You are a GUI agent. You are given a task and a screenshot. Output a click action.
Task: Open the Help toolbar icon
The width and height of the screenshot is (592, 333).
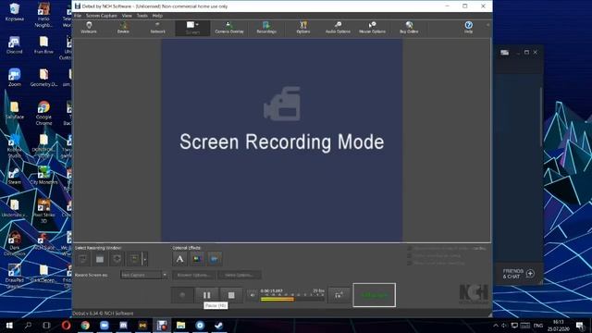pos(469,28)
